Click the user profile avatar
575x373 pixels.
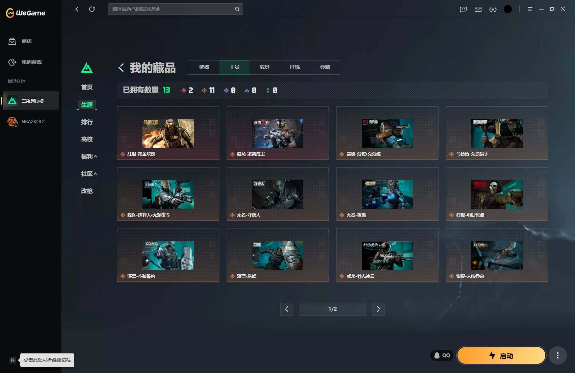[508, 9]
